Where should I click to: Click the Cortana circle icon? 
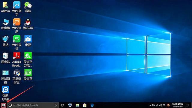[x=10, y=105]
